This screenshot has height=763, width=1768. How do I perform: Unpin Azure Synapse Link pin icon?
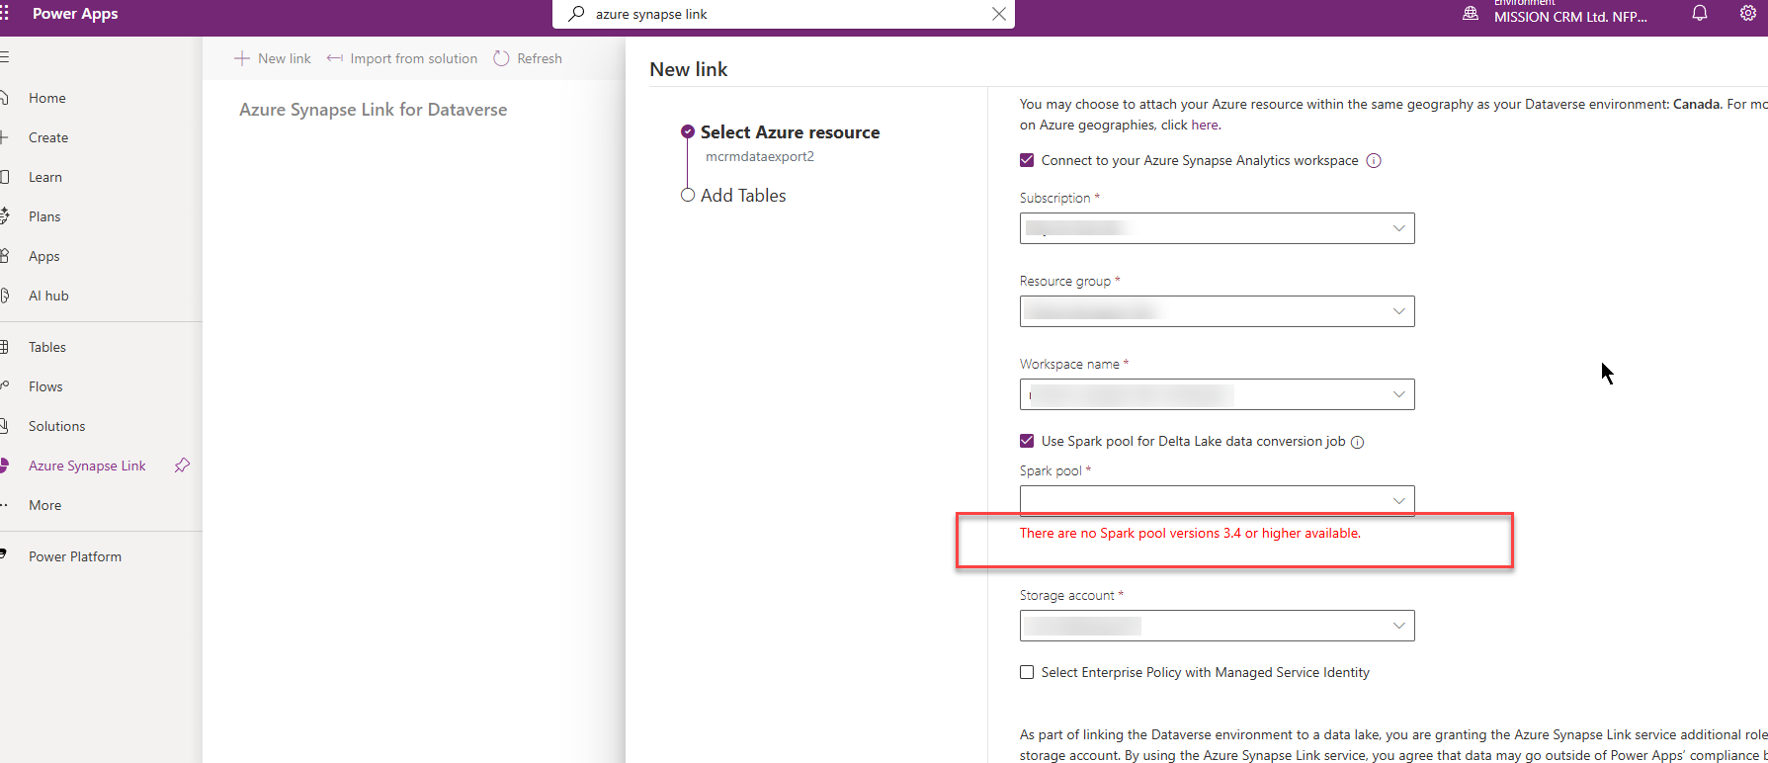point(182,466)
